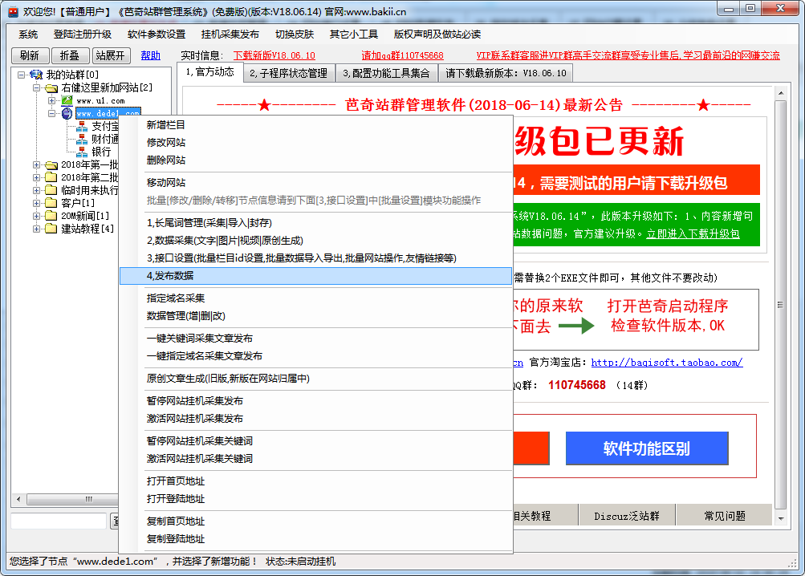Collapse the www.dede1.com tree node
805x576 pixels.
click(x=51, y=114)
